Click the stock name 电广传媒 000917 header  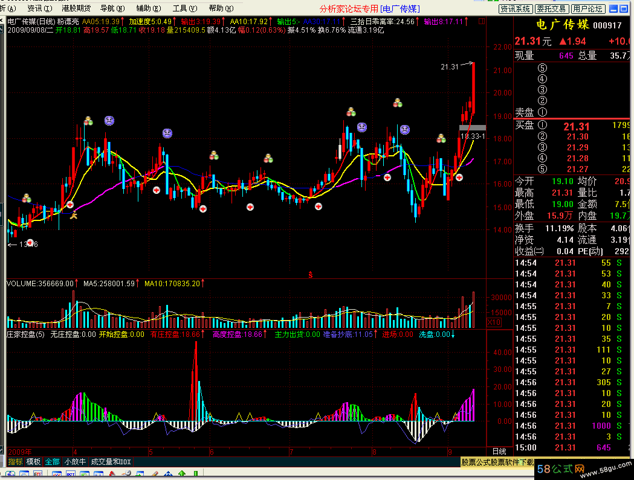click(x=579, y=25)
